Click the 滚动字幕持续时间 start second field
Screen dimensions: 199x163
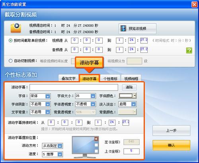[79, 122]
